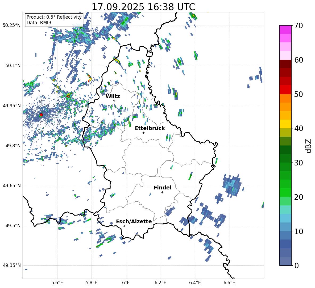
Task: Click the title 17.09.2025 16:38 UTC
Action: [x=143, y=7]
